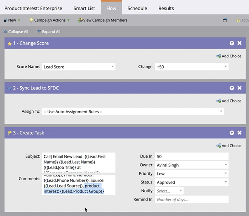Open the ProductInterest: Enterprise tab

[33, 8]
